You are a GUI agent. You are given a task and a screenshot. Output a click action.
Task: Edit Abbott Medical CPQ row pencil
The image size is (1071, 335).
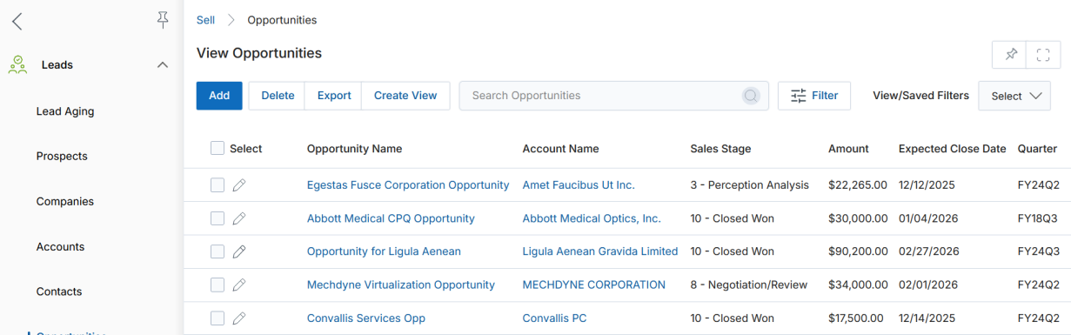coord(239,218)
